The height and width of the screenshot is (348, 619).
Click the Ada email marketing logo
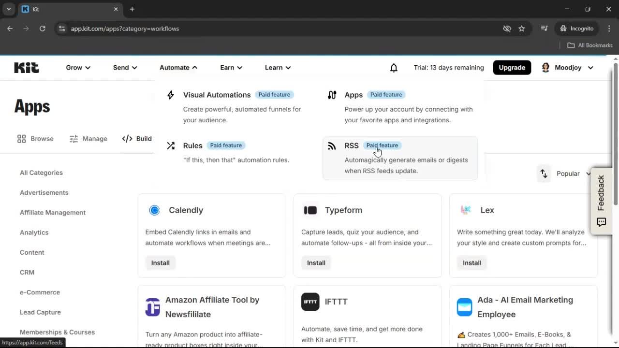point(464,306)
